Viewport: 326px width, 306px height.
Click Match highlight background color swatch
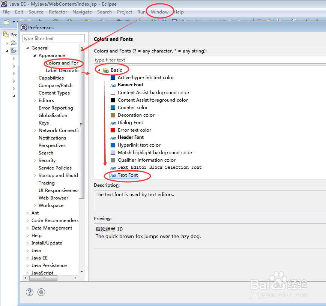(x=113, y=153)
